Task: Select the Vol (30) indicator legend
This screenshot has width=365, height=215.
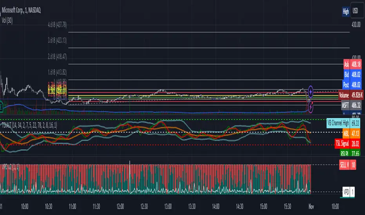Action: coord(7,20)
